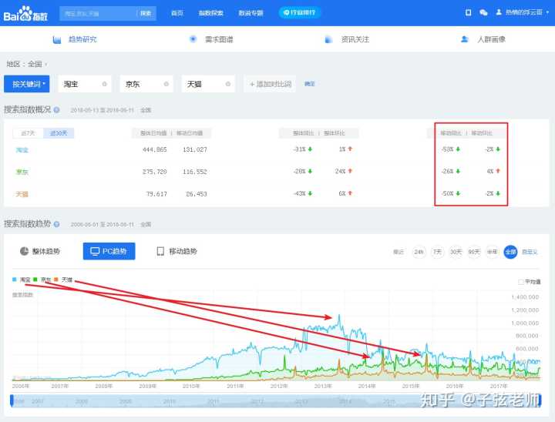Toggle 淘宝 series in chart legend
The image size is (555, 422).
click(22, 280)
